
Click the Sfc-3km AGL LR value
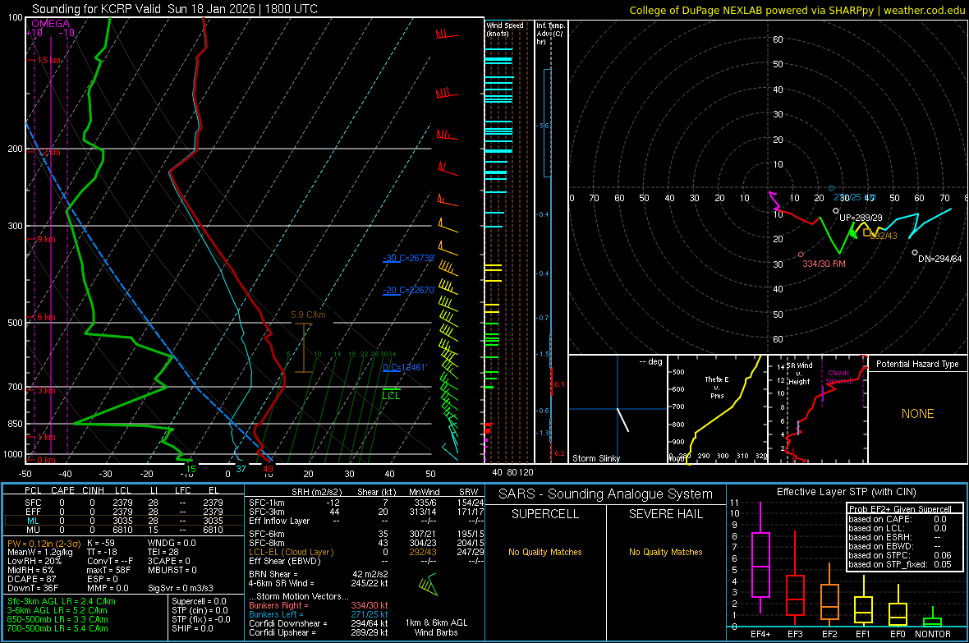(62, 601)
